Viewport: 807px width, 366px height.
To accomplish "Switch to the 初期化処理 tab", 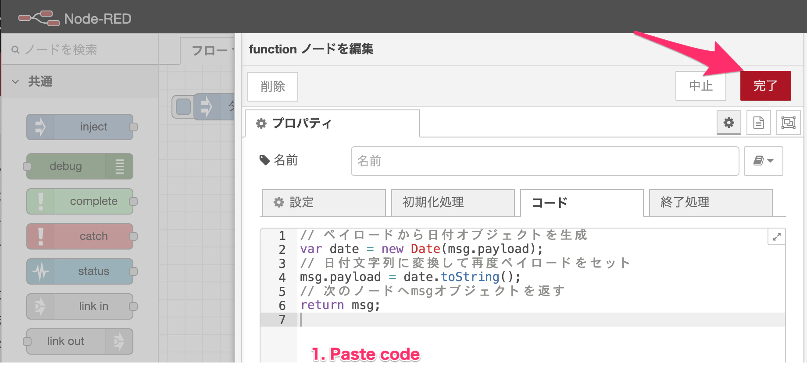I will (453, 203).
